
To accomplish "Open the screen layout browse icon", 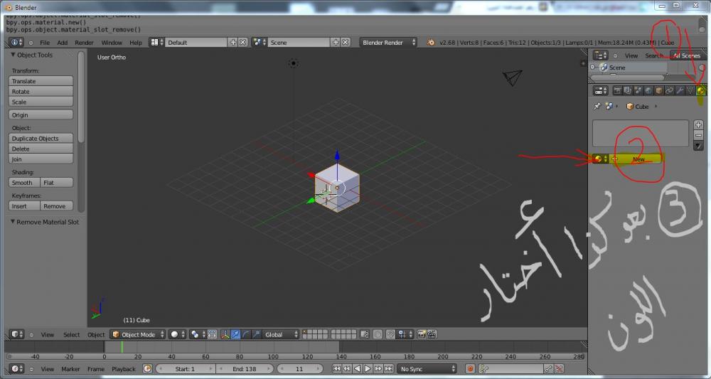I will 157,42.
